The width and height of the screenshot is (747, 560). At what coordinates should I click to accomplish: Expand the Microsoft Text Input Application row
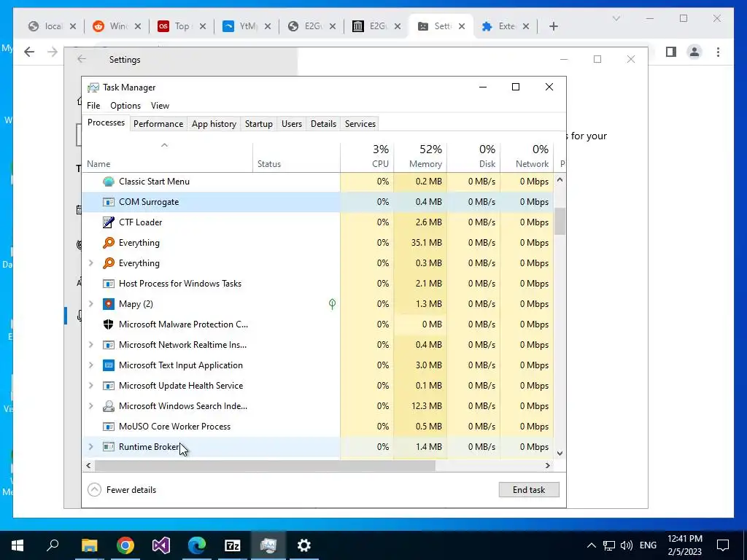90,365
